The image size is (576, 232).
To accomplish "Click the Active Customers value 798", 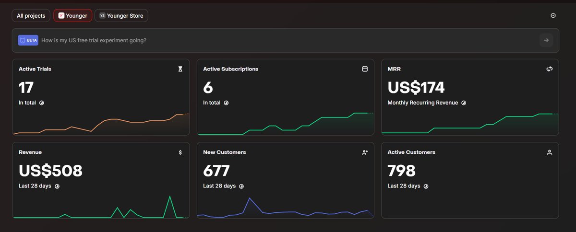I will (x=401, y=171).
